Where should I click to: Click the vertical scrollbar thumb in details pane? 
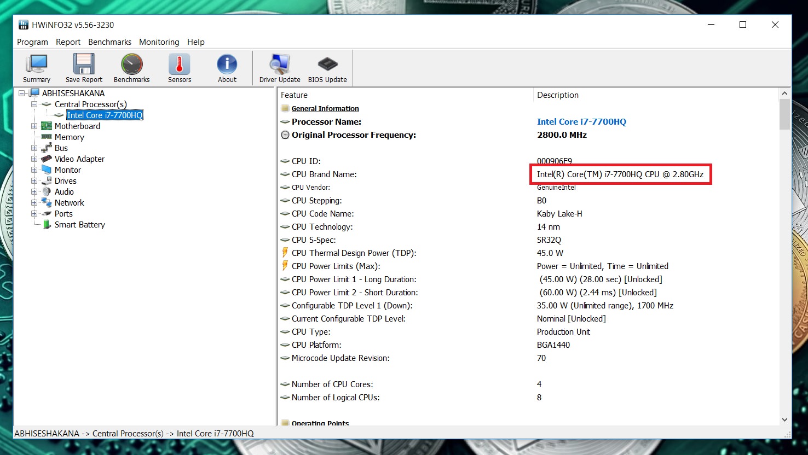pyautogui.click(x=784, y=114)
